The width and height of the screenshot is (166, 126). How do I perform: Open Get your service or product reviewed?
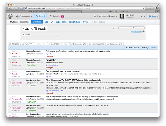(63, 71)
